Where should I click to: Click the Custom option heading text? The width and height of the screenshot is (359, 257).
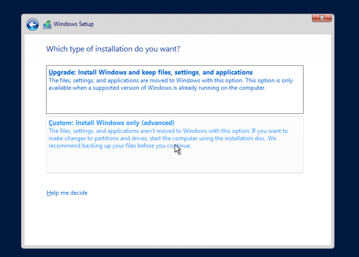pos(111,123)
